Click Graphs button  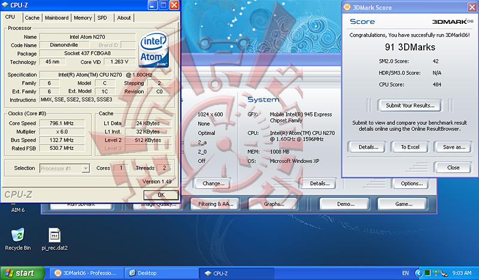(x=274, y=204)
